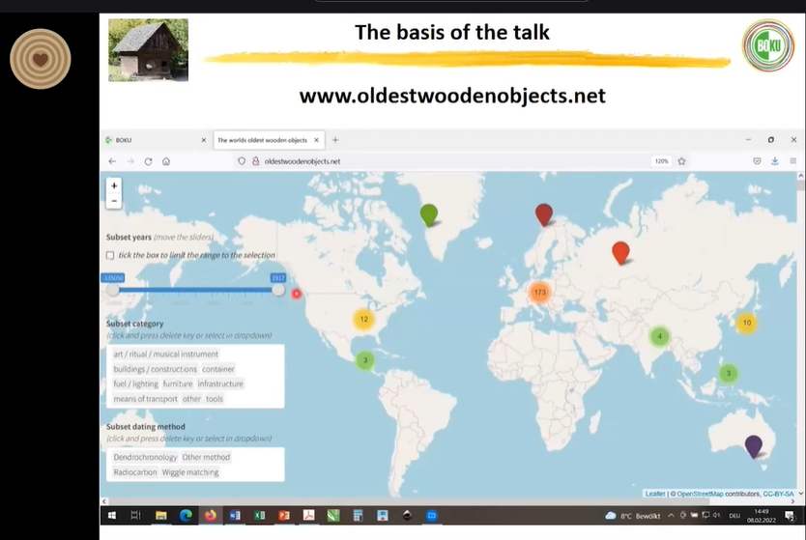Go to the browser home page

point(166,161)
